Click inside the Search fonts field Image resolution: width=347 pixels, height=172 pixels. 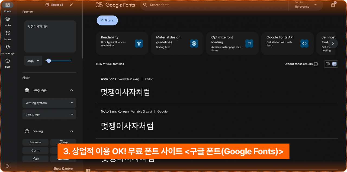(190, 5)
